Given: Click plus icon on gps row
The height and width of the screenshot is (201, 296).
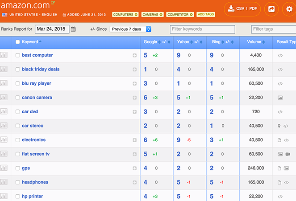Looking at the screenshot, I should 134,168.
